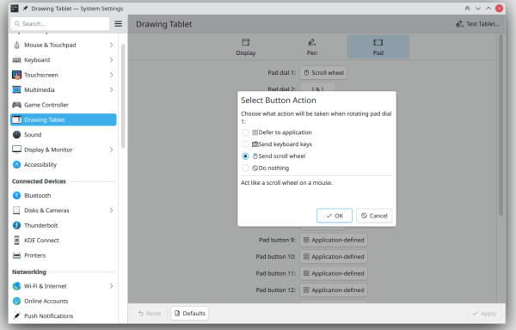
Task: Expand the Disks & Cameras chevron
Action: 111,211
